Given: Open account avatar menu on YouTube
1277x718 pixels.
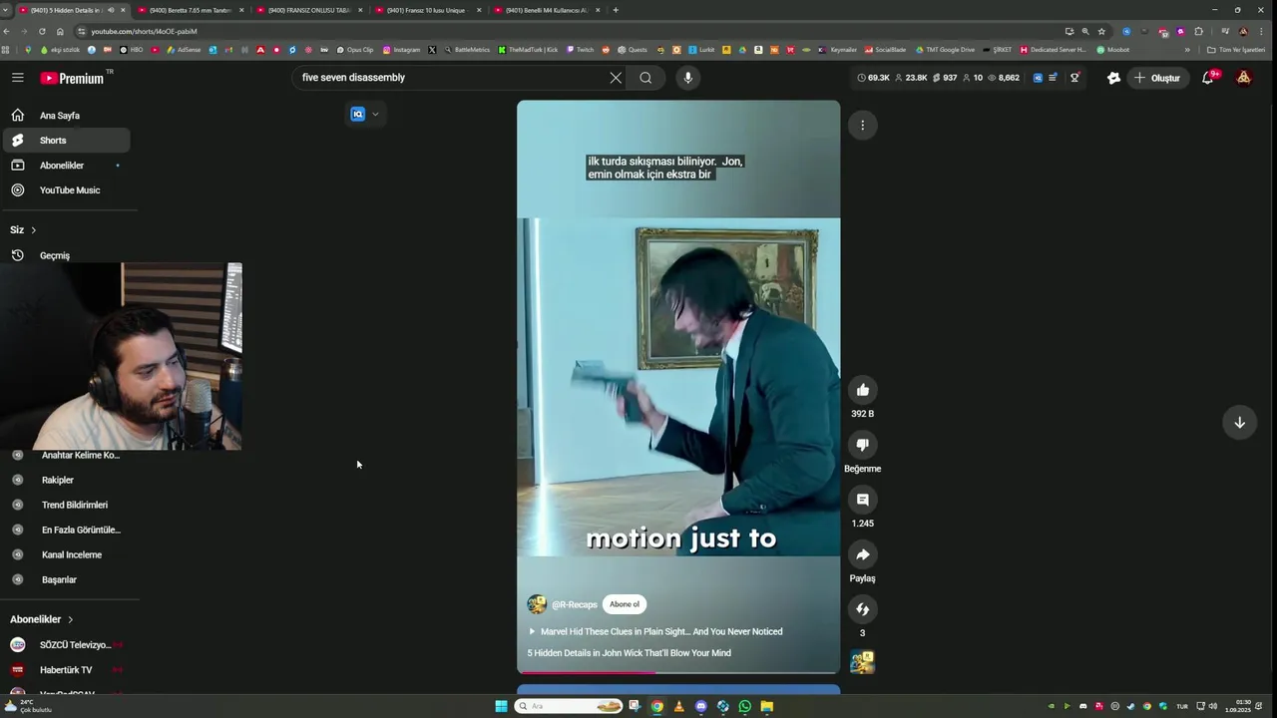Looking at the screenshot, I should 1243,78.
